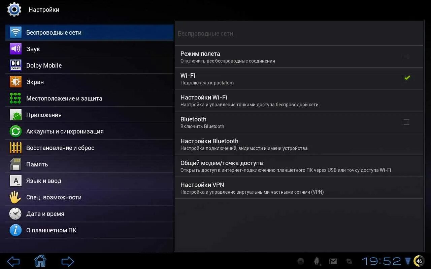Select Дата и время label
Viewport: 431px width, 269px height.
coord(45,214)
